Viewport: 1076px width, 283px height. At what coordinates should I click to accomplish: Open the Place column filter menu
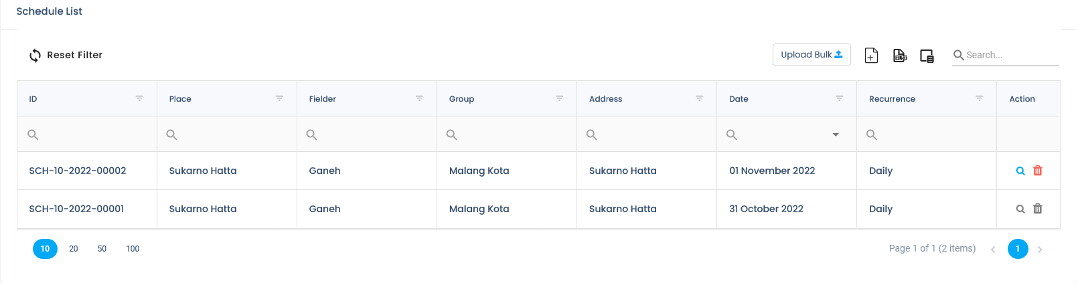point(279,98)
